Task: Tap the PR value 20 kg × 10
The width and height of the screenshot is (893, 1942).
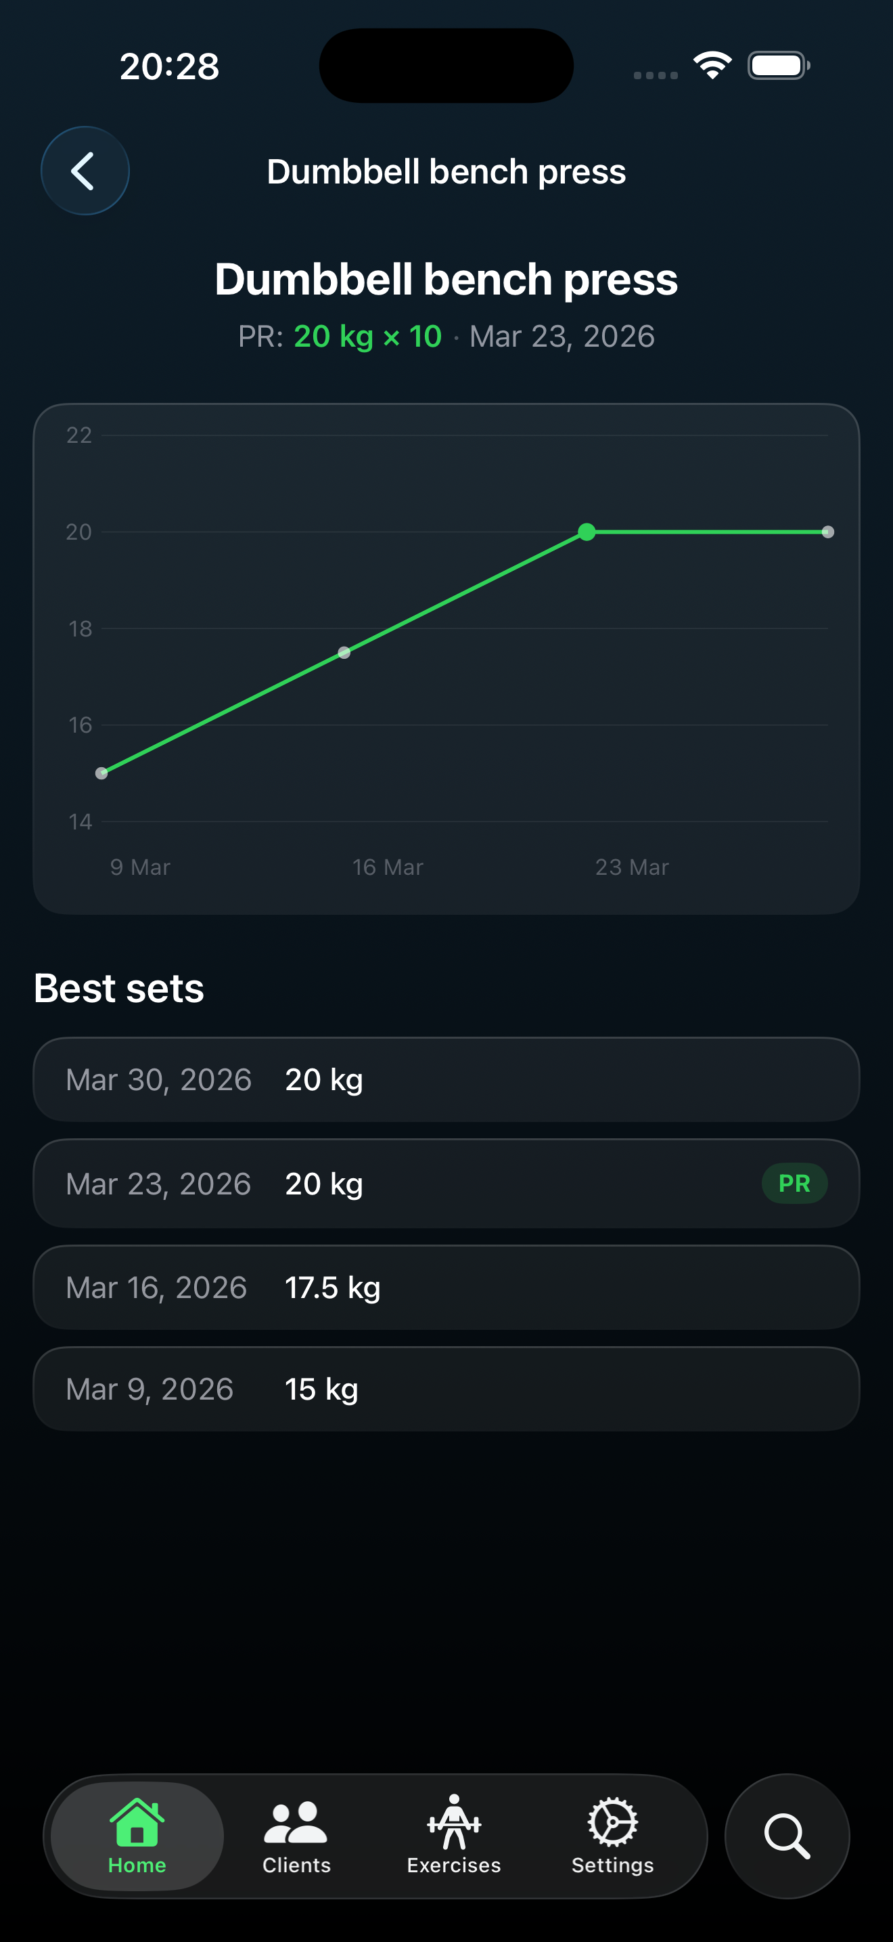Action: tap(368, 337)
